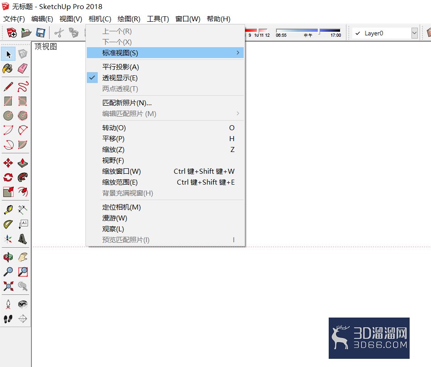
Task: Activate the Push/Pull tool
Action: coord(23,163)
